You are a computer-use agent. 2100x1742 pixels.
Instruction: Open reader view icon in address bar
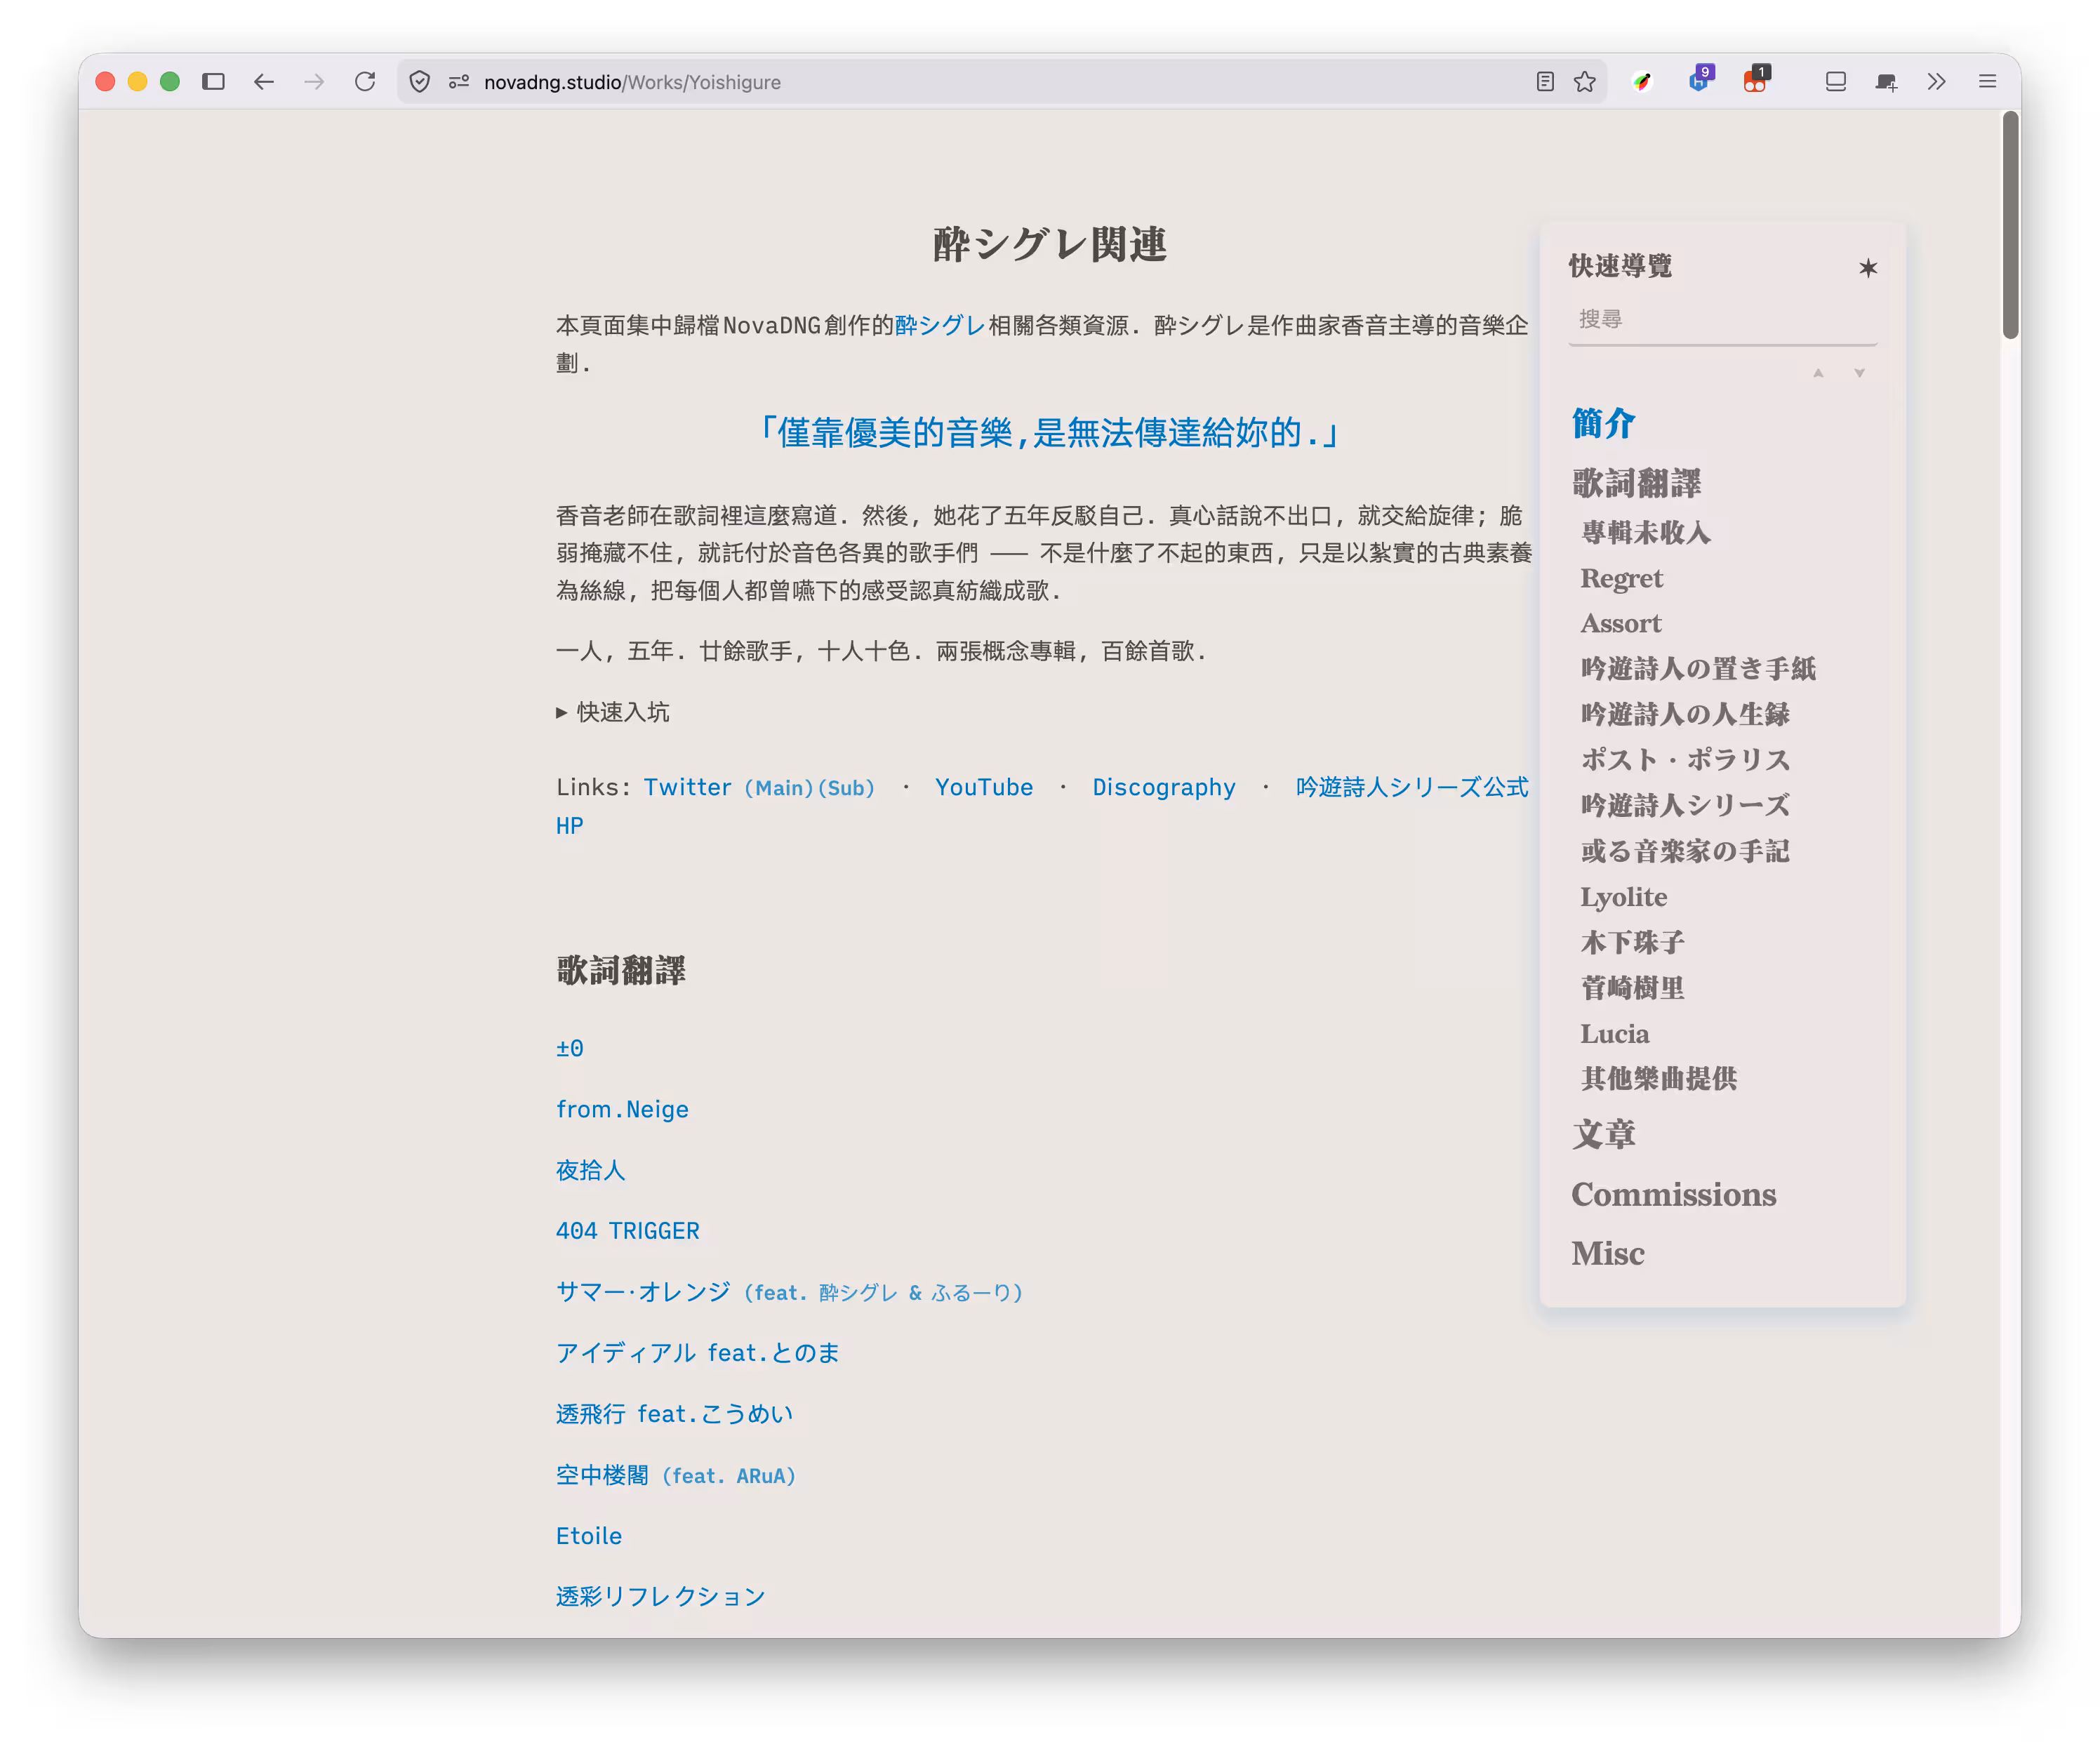[x=1544, y=82]
